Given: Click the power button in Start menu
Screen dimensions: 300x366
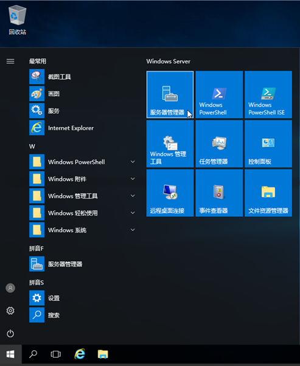Looking at the screenshot, I should (x=10, y=333).
